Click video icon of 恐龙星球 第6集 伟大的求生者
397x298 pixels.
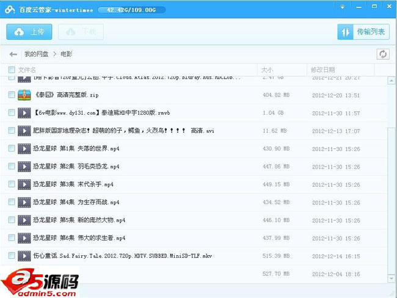(x=24, y=238)
